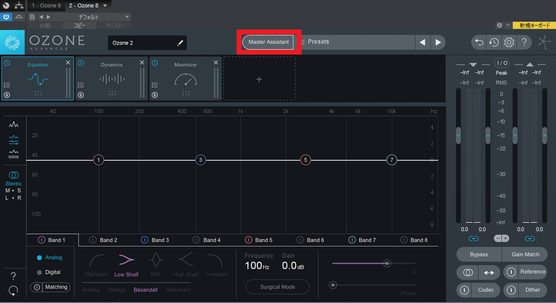Edit preset name with pencil icon
556x303 pixels.
pyautogui.click(x=180, y=43)
